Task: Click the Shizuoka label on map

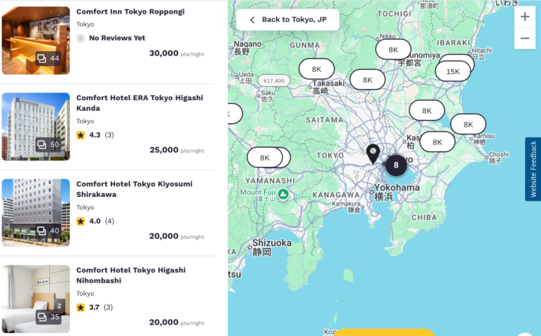Action: pos(272,243)
